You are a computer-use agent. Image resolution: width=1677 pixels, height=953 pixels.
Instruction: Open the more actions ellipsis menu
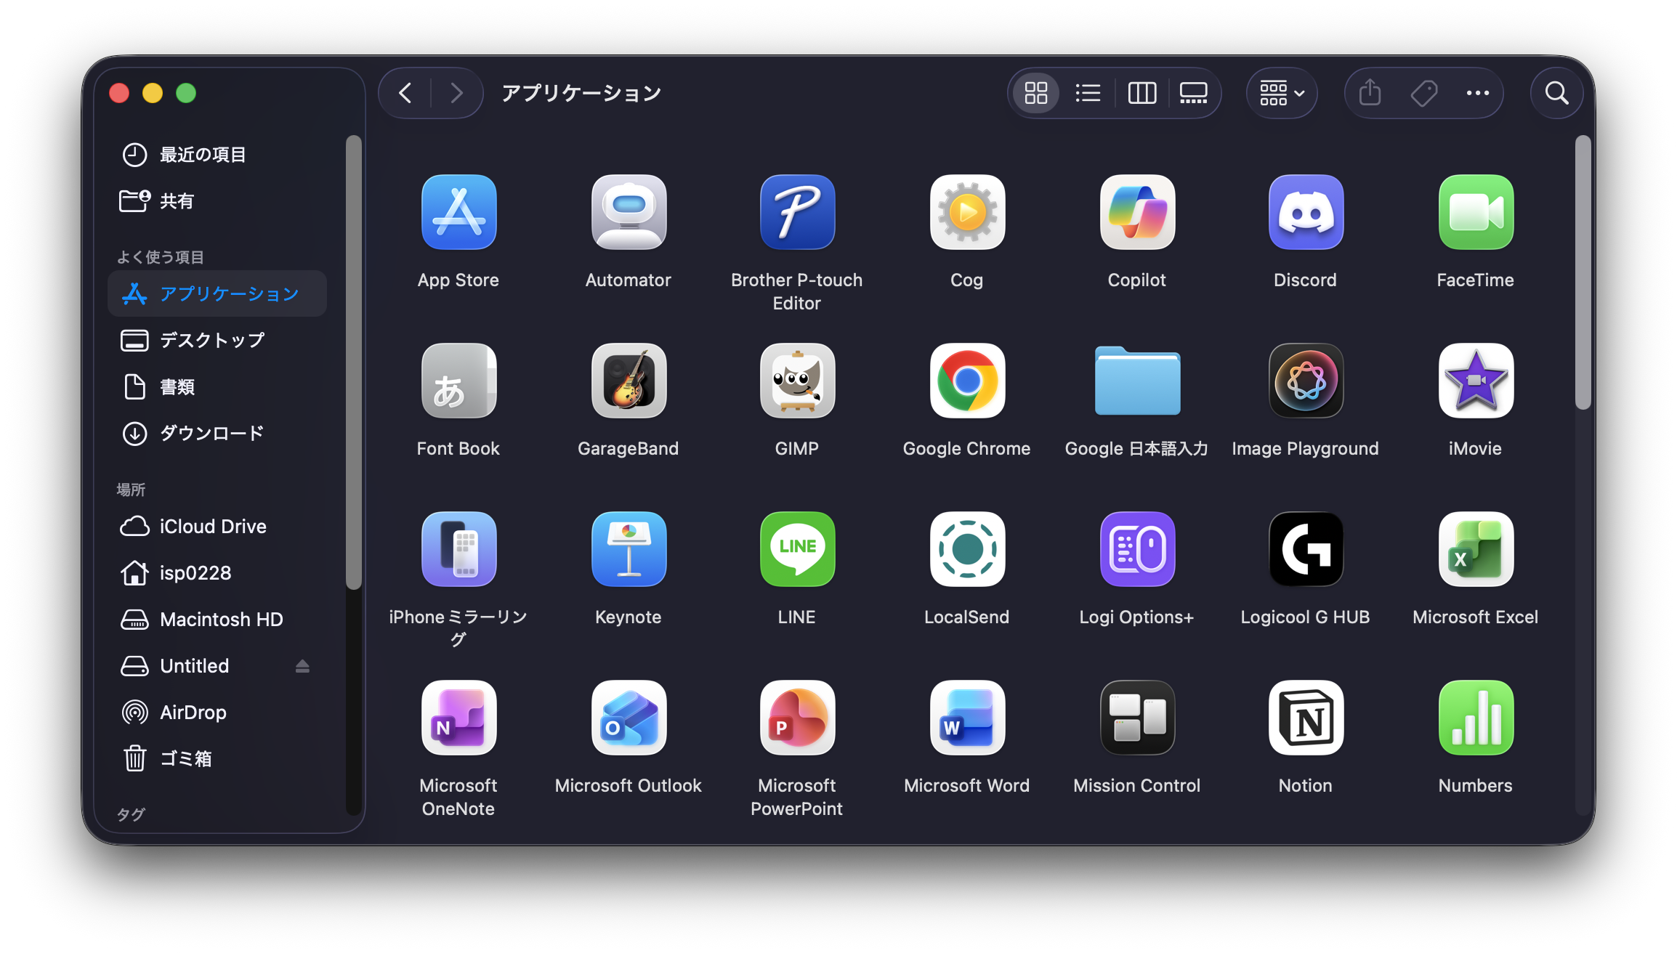pos(1478,93)
